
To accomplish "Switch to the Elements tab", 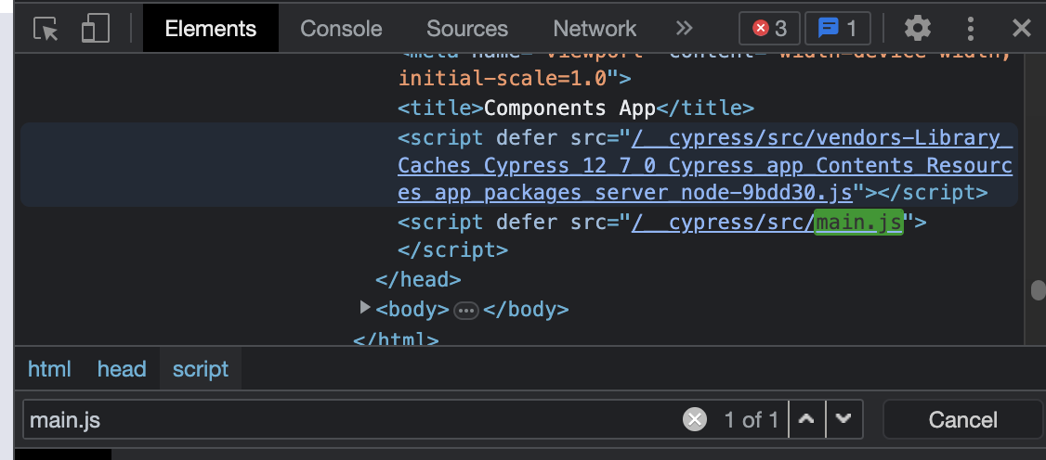I will coord(211,28).
